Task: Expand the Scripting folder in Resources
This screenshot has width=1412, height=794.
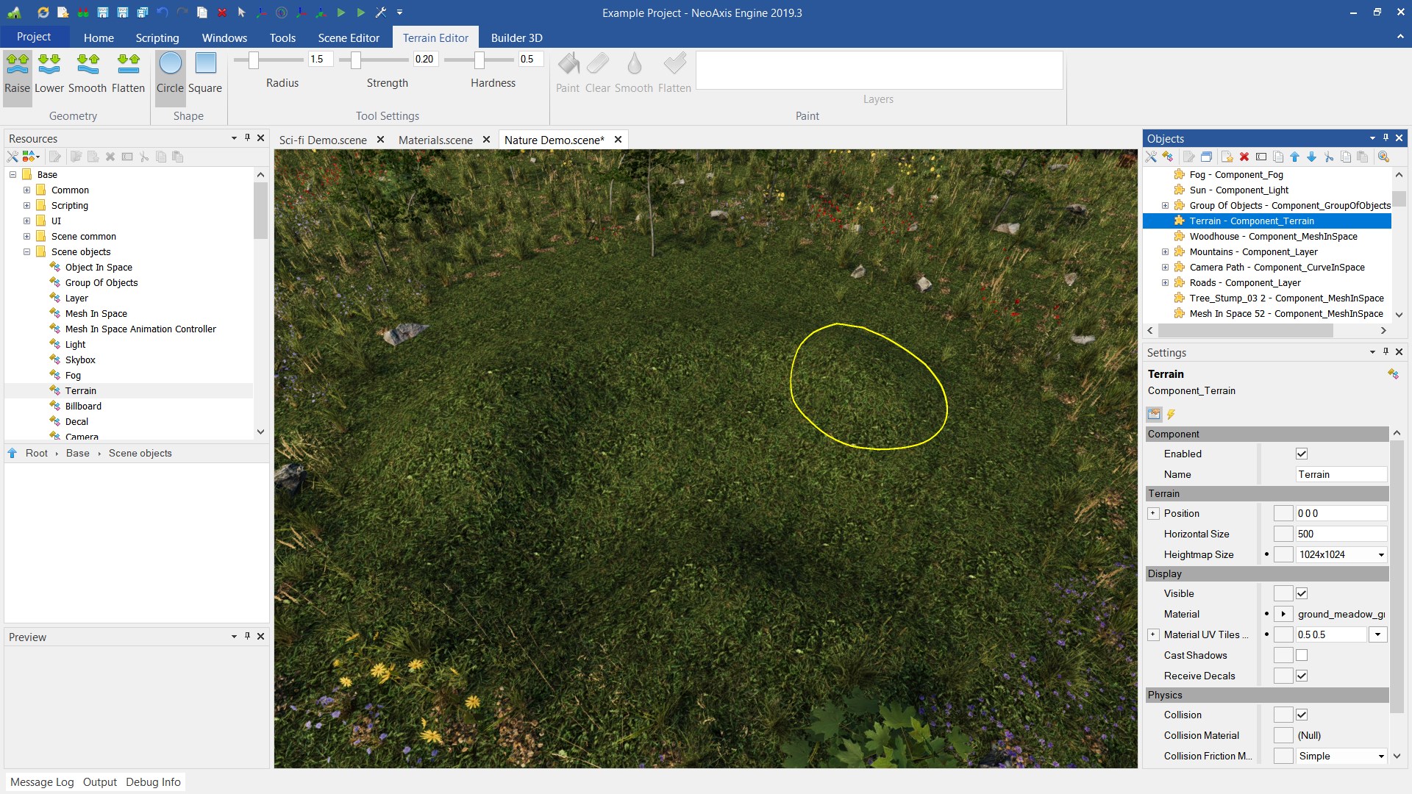Action: (x=27, y=206)
